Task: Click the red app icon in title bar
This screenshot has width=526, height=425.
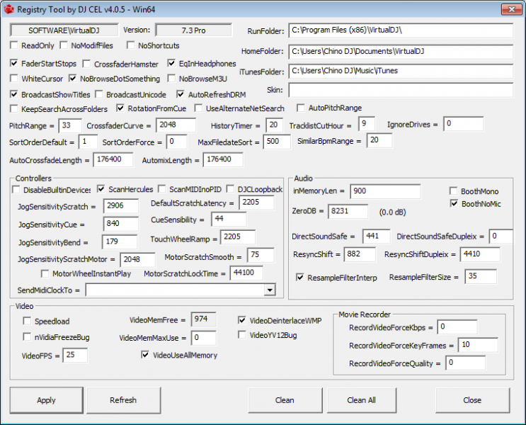Action: 9,9
